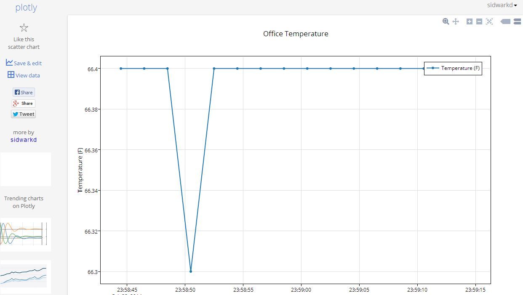Click the 66.38 y-axis tick label
This screenshot has height=295, width=523.
pos(91,109)
